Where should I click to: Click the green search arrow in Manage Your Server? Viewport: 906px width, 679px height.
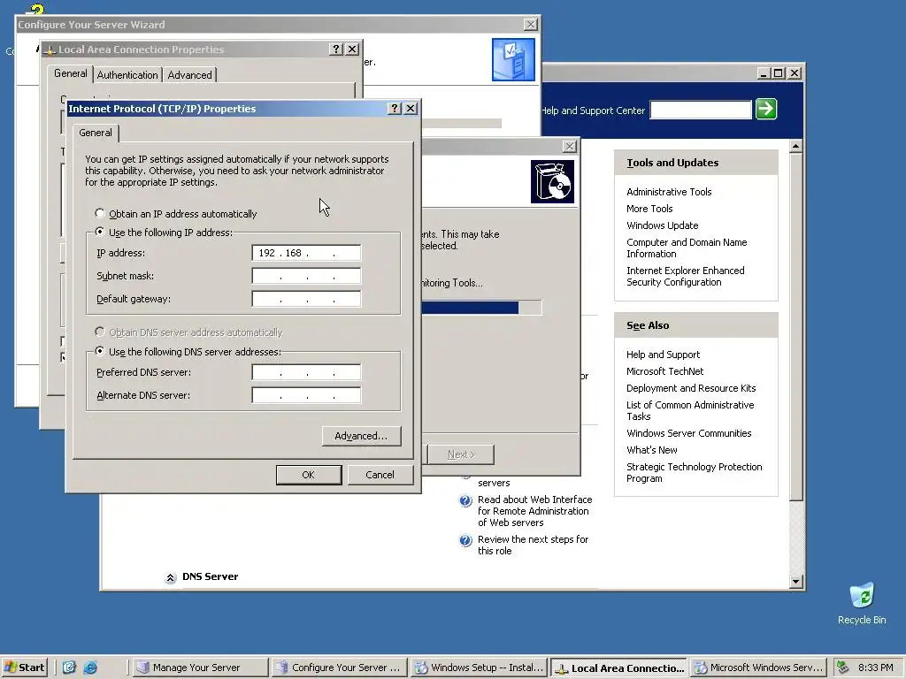(766, 109)
